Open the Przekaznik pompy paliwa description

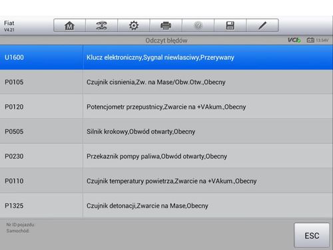click(157, 157)
